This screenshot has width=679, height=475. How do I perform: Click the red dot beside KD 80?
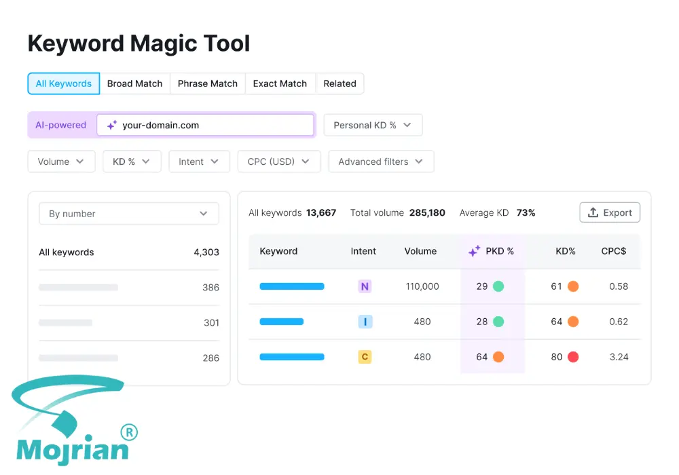click(x=573, y=357)
